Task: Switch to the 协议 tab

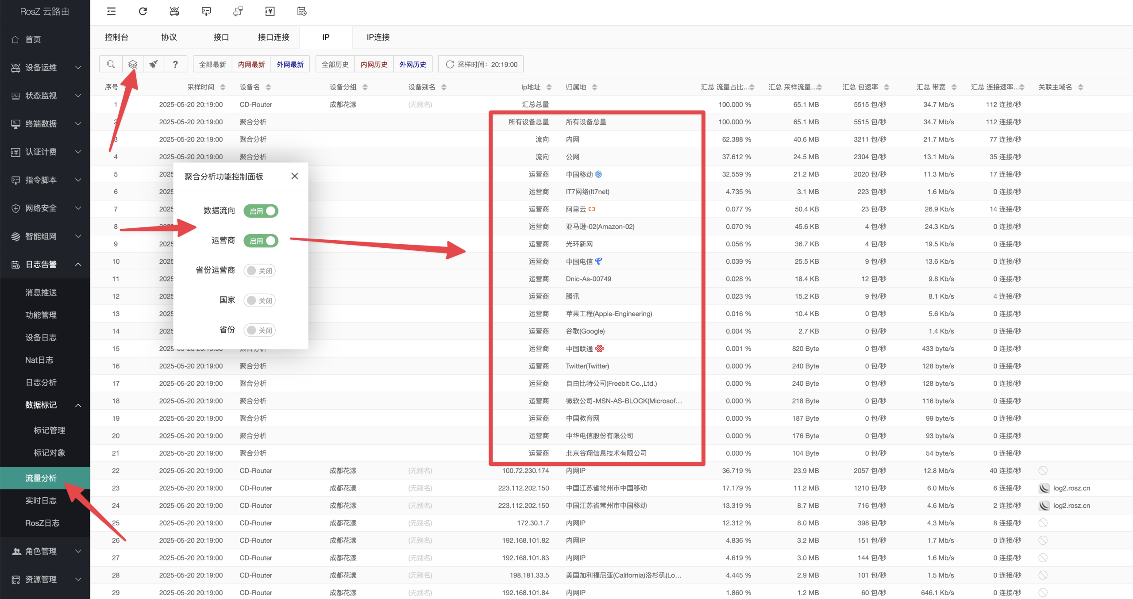Action: coord(169,37)
